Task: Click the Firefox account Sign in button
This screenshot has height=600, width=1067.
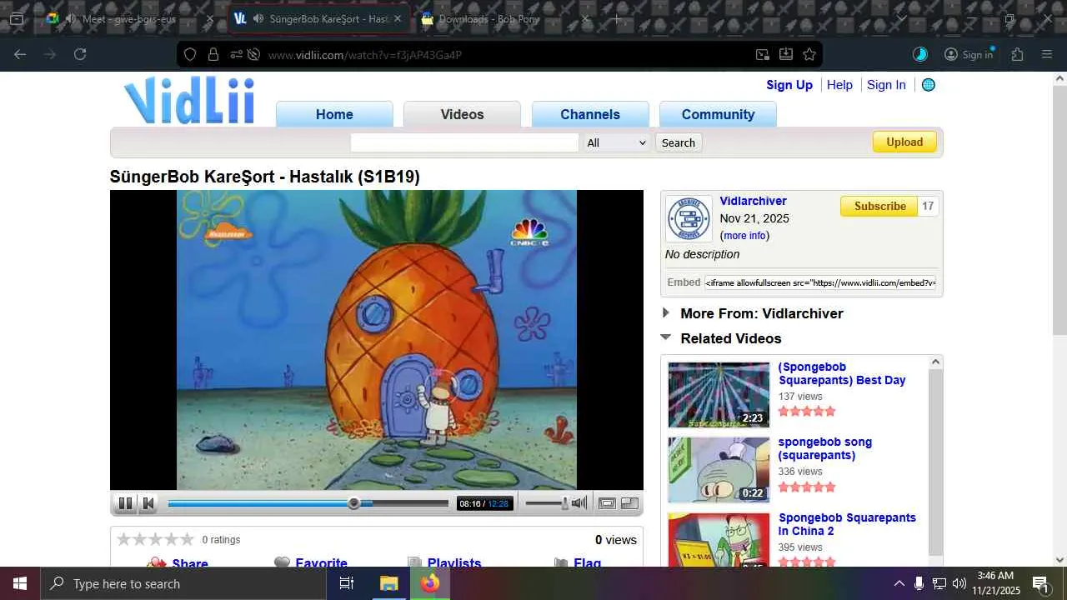Action: tap(969, 54)
